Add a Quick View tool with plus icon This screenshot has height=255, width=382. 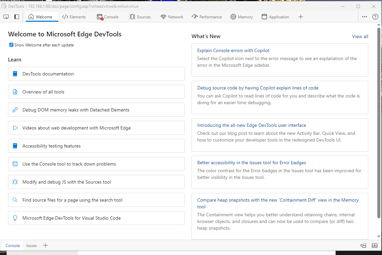45,245
